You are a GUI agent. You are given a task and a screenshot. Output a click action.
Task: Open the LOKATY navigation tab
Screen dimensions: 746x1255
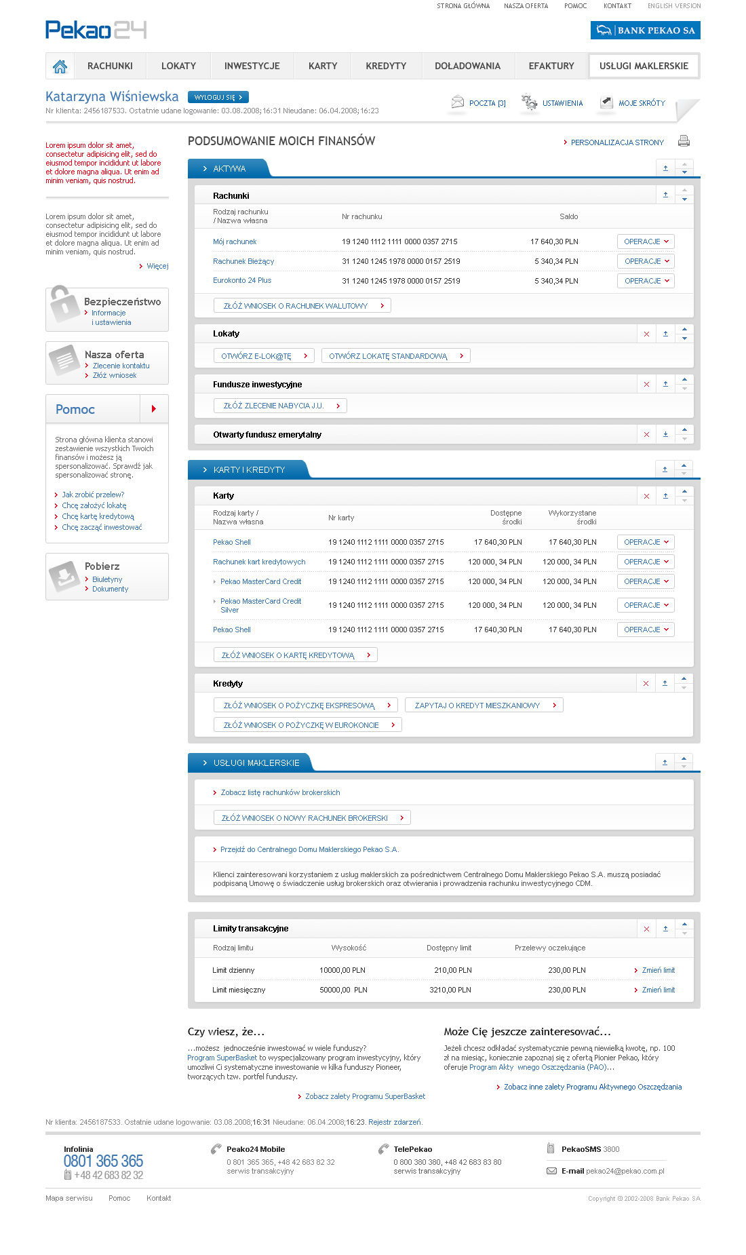point(178,66)
